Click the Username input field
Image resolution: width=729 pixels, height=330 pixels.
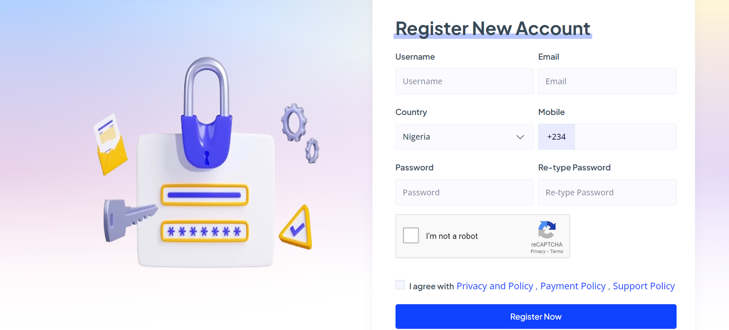(464, 81)
